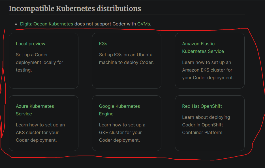Click the 'GKE cluster for your' description text
Image resolution: width=265 pixels, height=168 pixels.
pyautogui.click(x=120, y=133)
